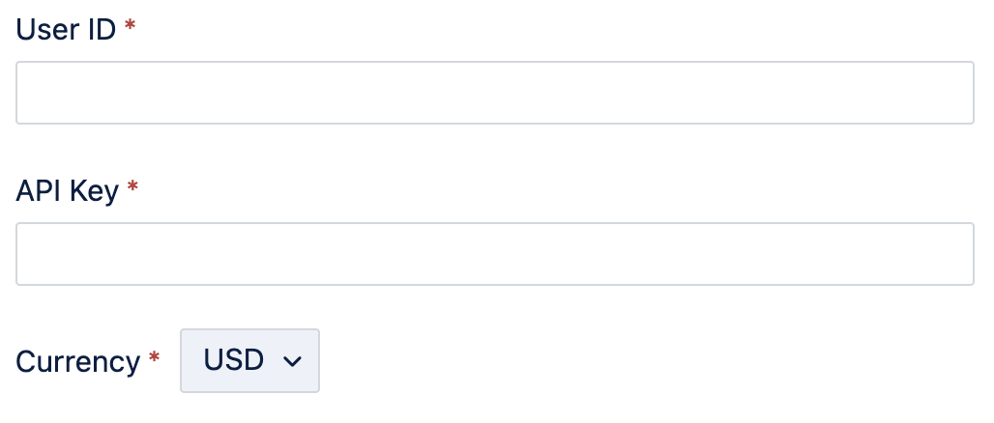Click the right end of User ID field
The image size is (994, 423).
point(961,93)
